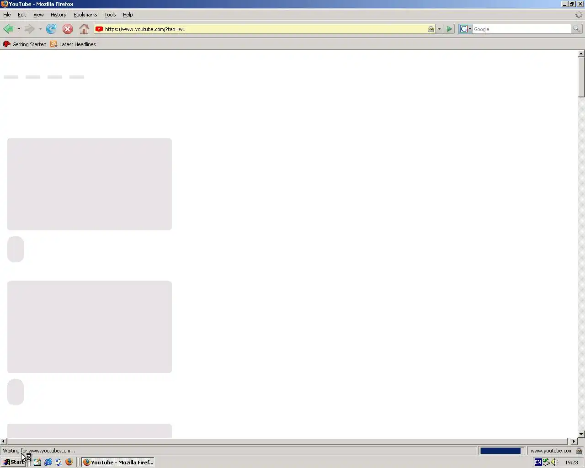Launch Internet Explorer from quick launch
Screen dimensions: 585x468
(48, 462)
